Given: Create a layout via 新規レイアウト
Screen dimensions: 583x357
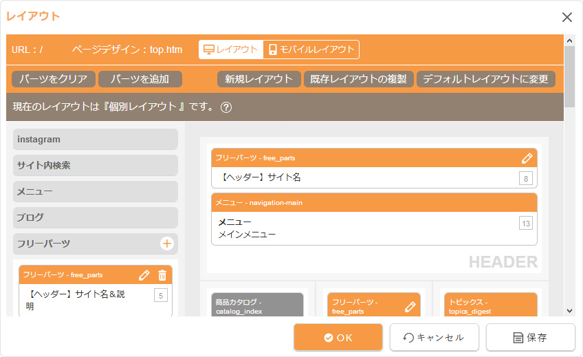Looking at the screenshot, I should click(x=259, y=79).
